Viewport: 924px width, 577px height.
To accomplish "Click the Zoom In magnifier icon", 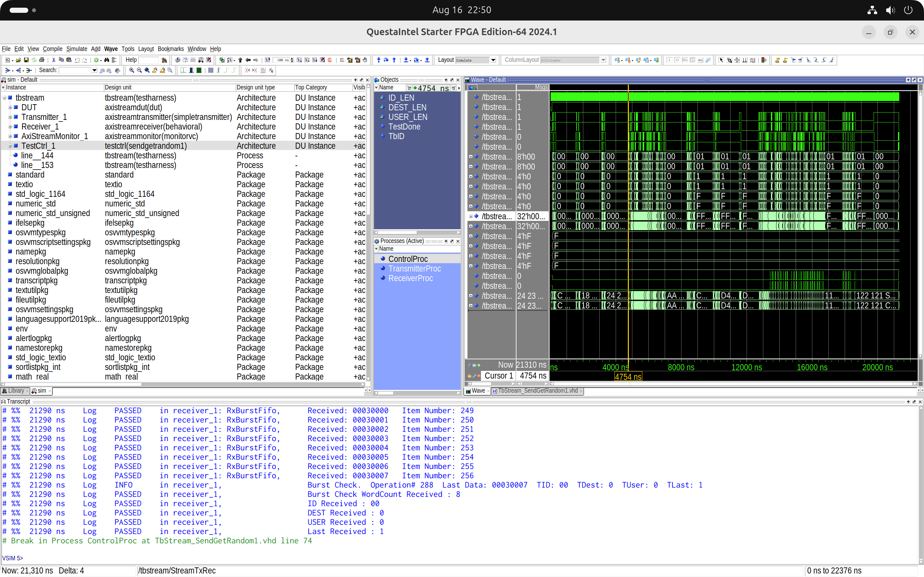I will point(131,70).
